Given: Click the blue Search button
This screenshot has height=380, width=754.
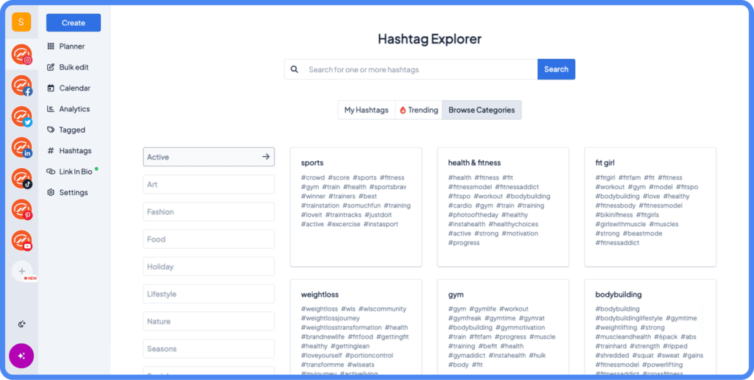Looking at the screenshot, I should [x=557, y=69].
